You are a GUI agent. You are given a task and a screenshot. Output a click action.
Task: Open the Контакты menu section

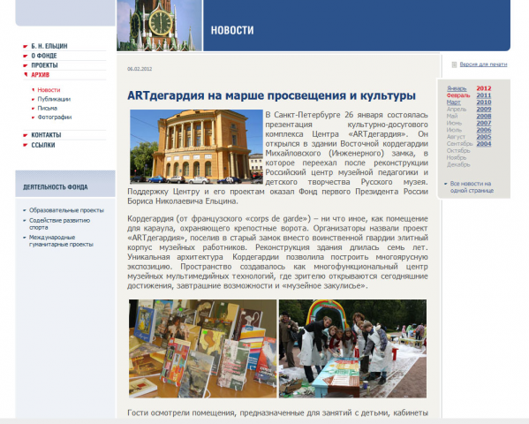[x=46, y=135]
